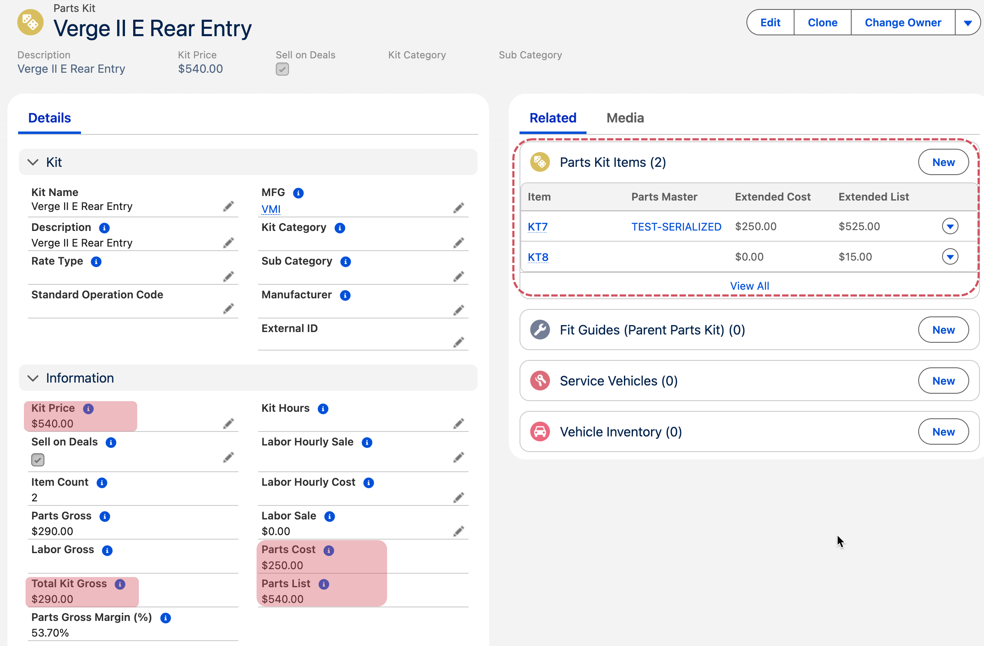Select the Details tab
This screenshot has width=984, height=646.
pos(50,118)
